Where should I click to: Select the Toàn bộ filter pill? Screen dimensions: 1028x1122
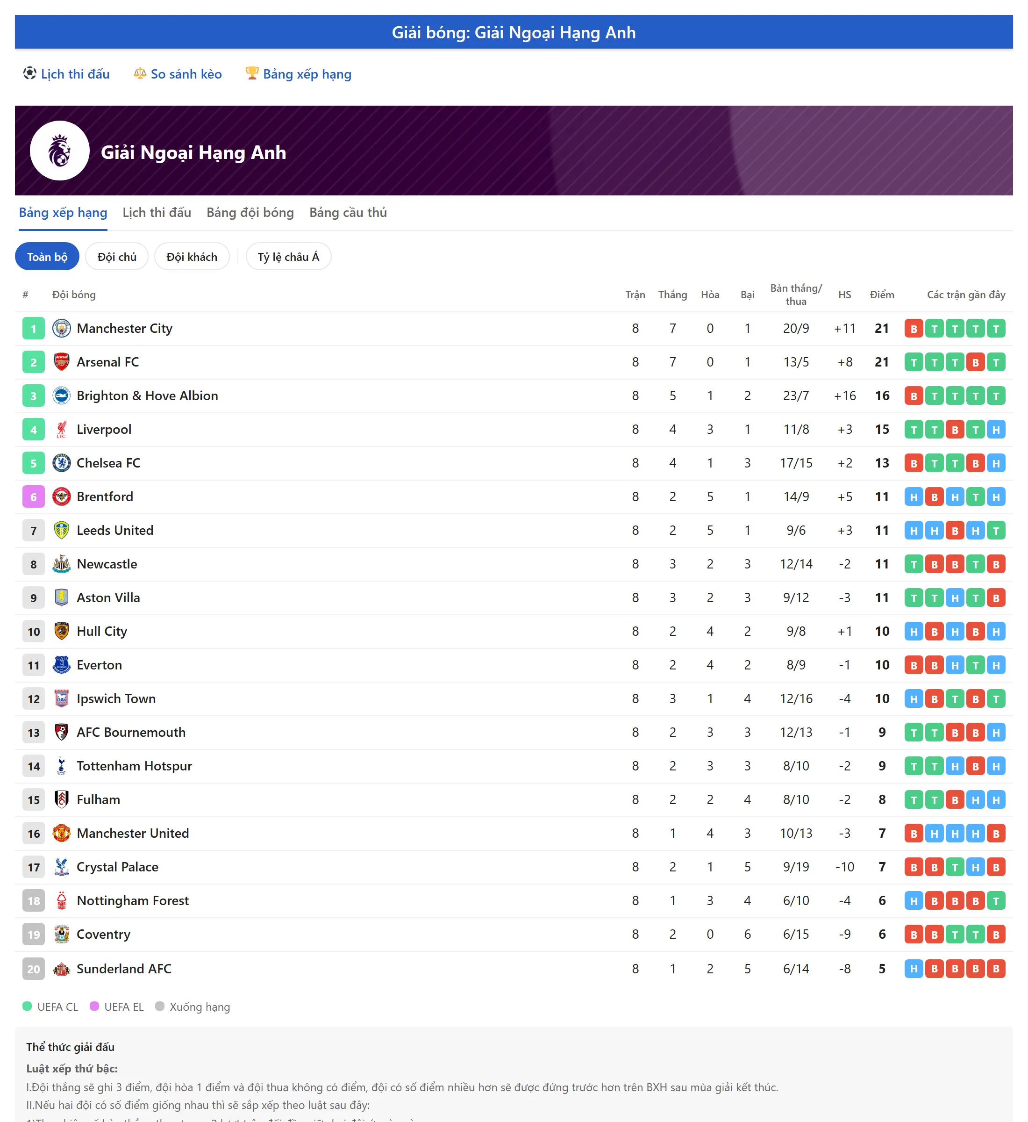[47, 257]
